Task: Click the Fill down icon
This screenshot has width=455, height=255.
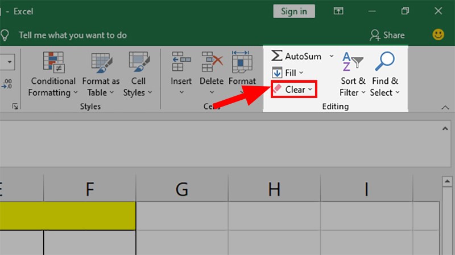Action: pos(277,73)
